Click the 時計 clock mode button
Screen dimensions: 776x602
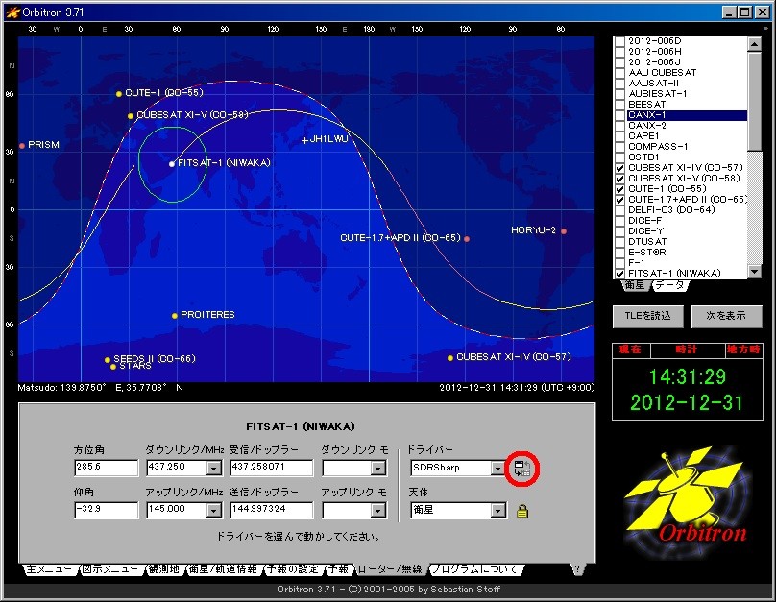tap(687, 349)
